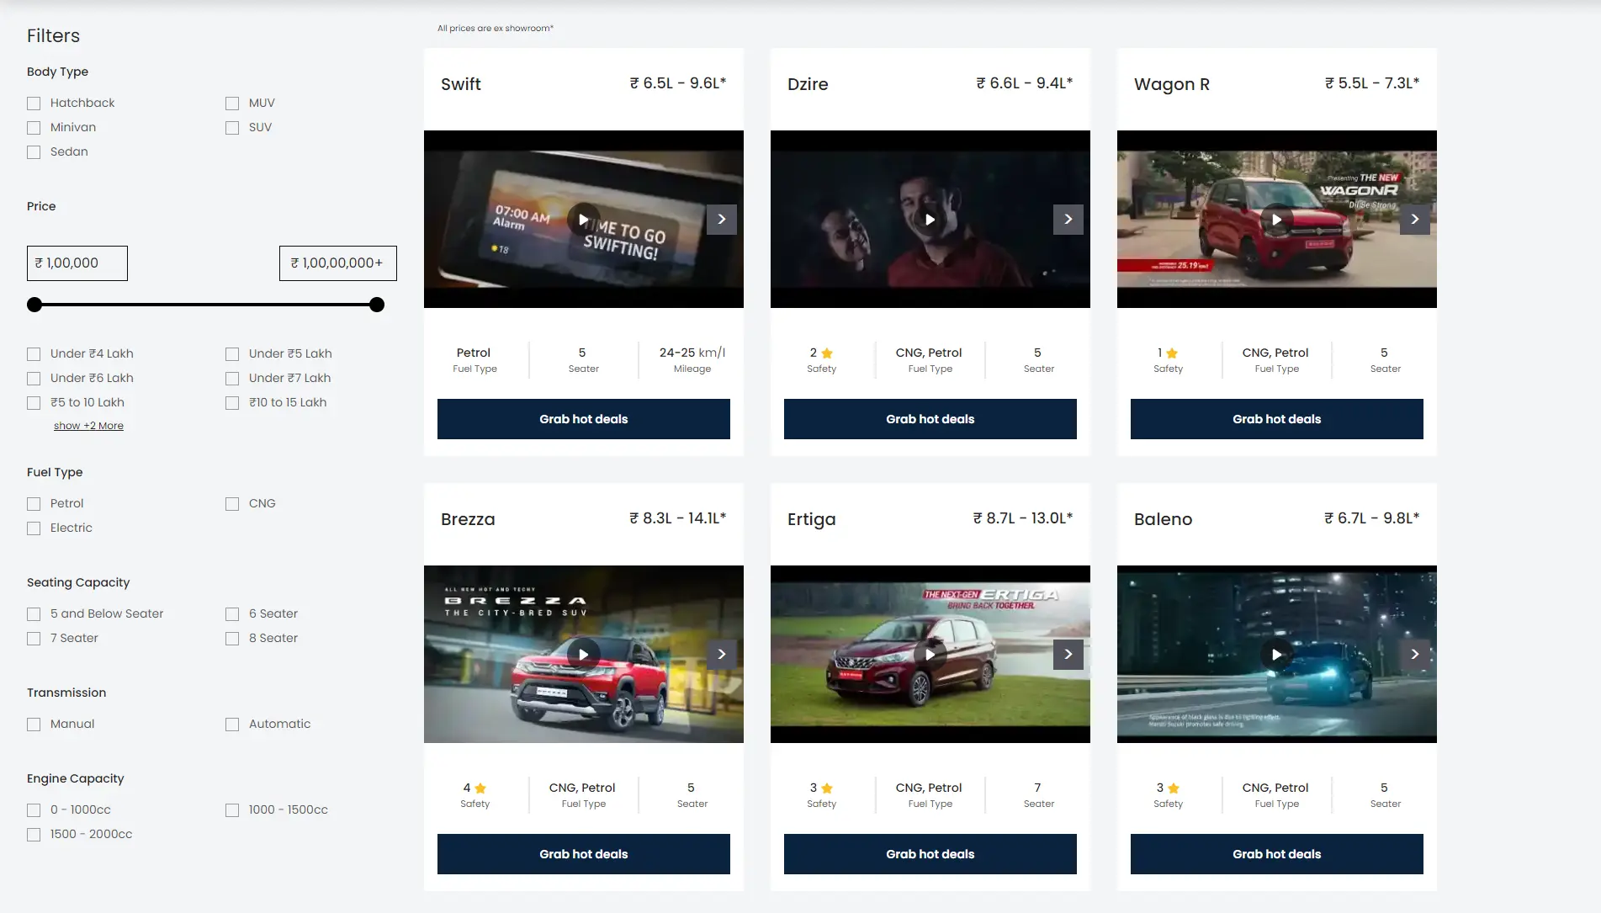
Task: Play the Brezza video
Action: pos(583,655)
